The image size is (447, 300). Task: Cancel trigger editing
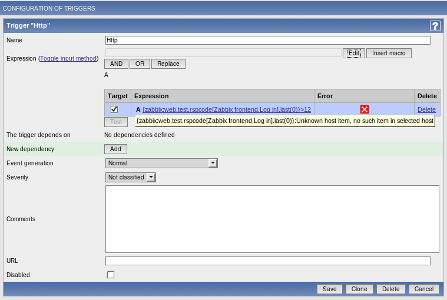coord(424,289)
